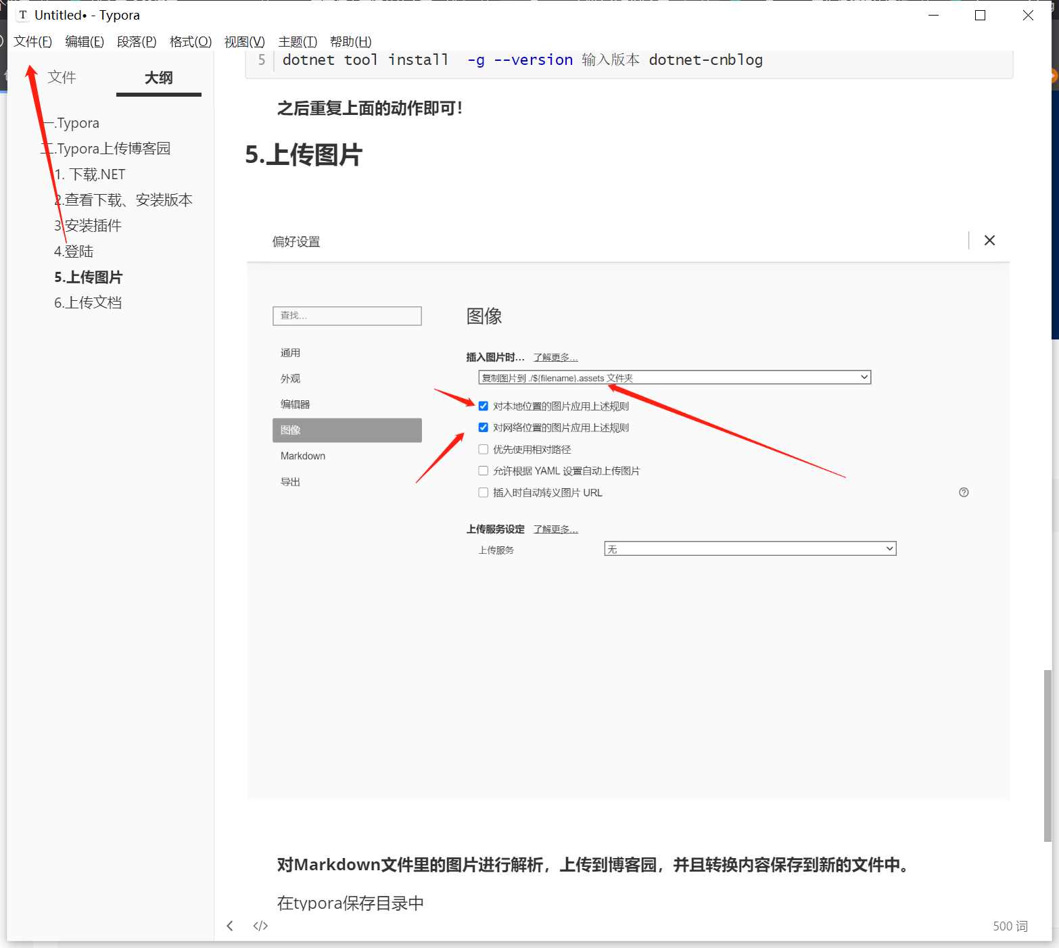This screenshot has height=948, width=1059.
Task: Click the 500 词 word count
Action: coord(1010,926)
